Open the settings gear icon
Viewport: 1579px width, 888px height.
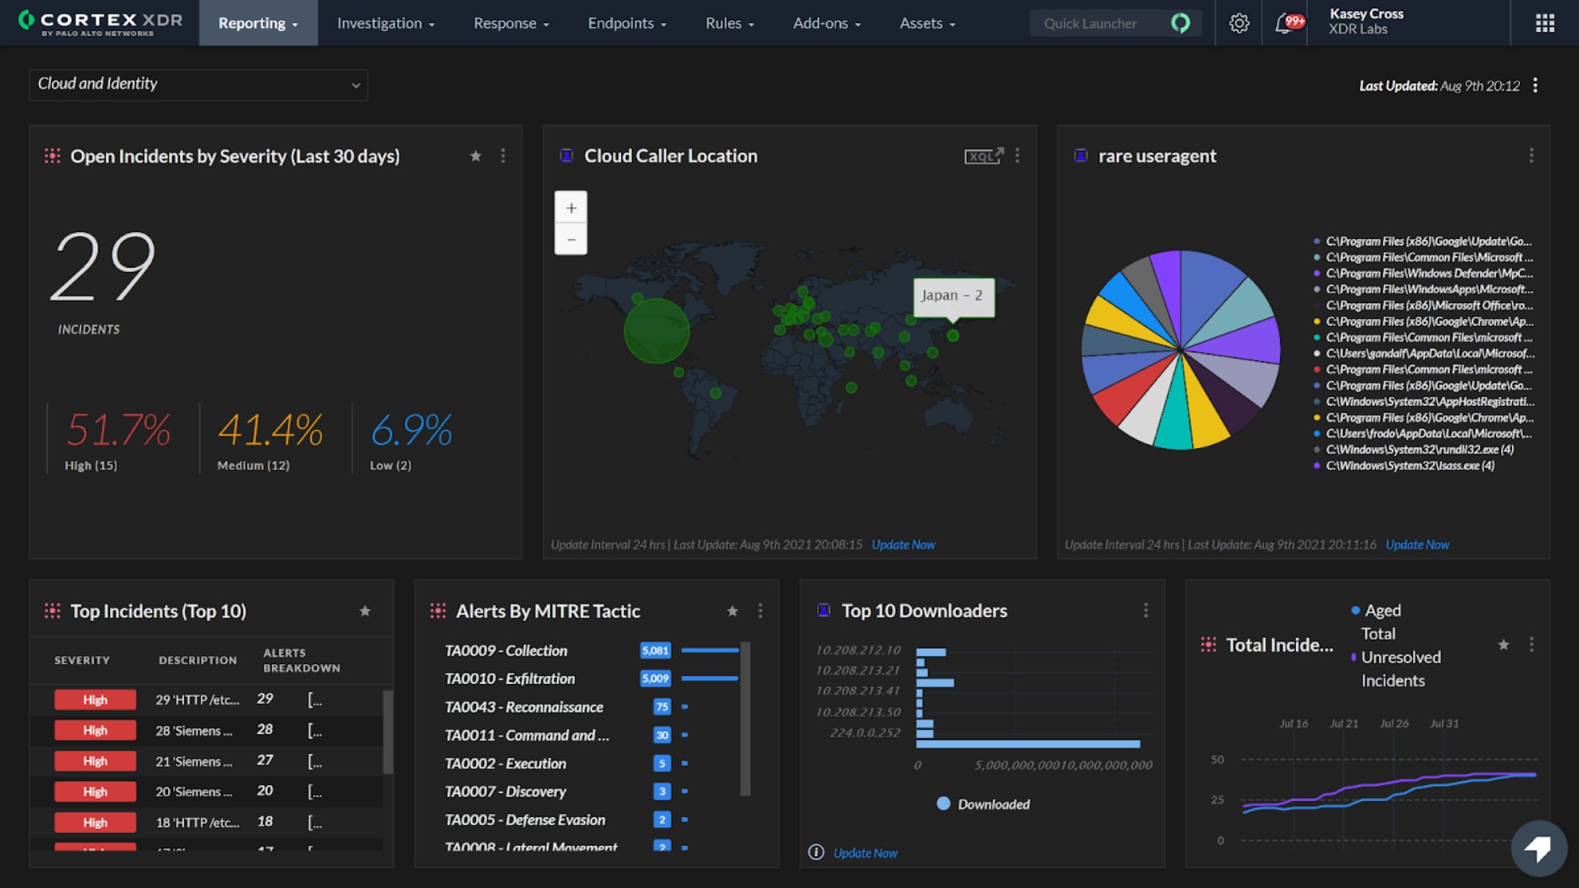click(x=1238, y=23)
